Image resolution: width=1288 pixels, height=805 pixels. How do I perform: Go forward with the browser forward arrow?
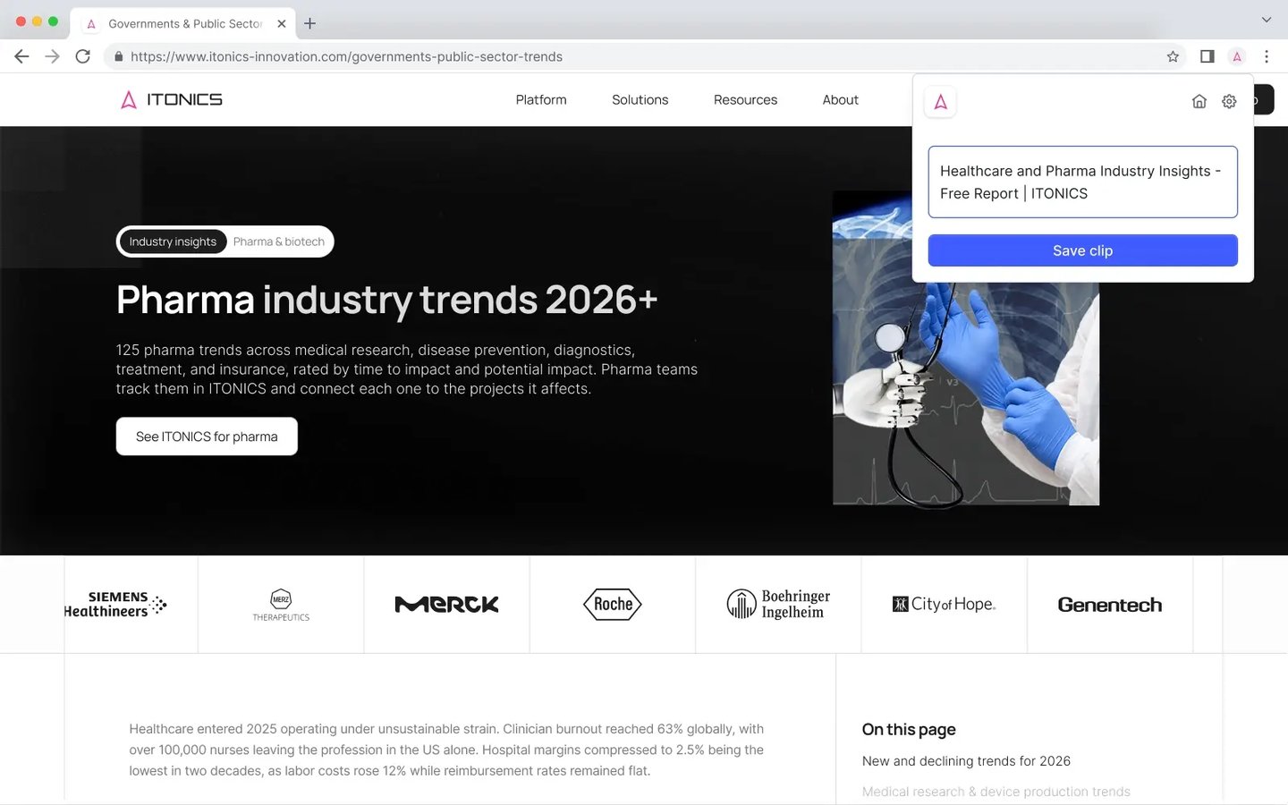(x=52, y=56)
